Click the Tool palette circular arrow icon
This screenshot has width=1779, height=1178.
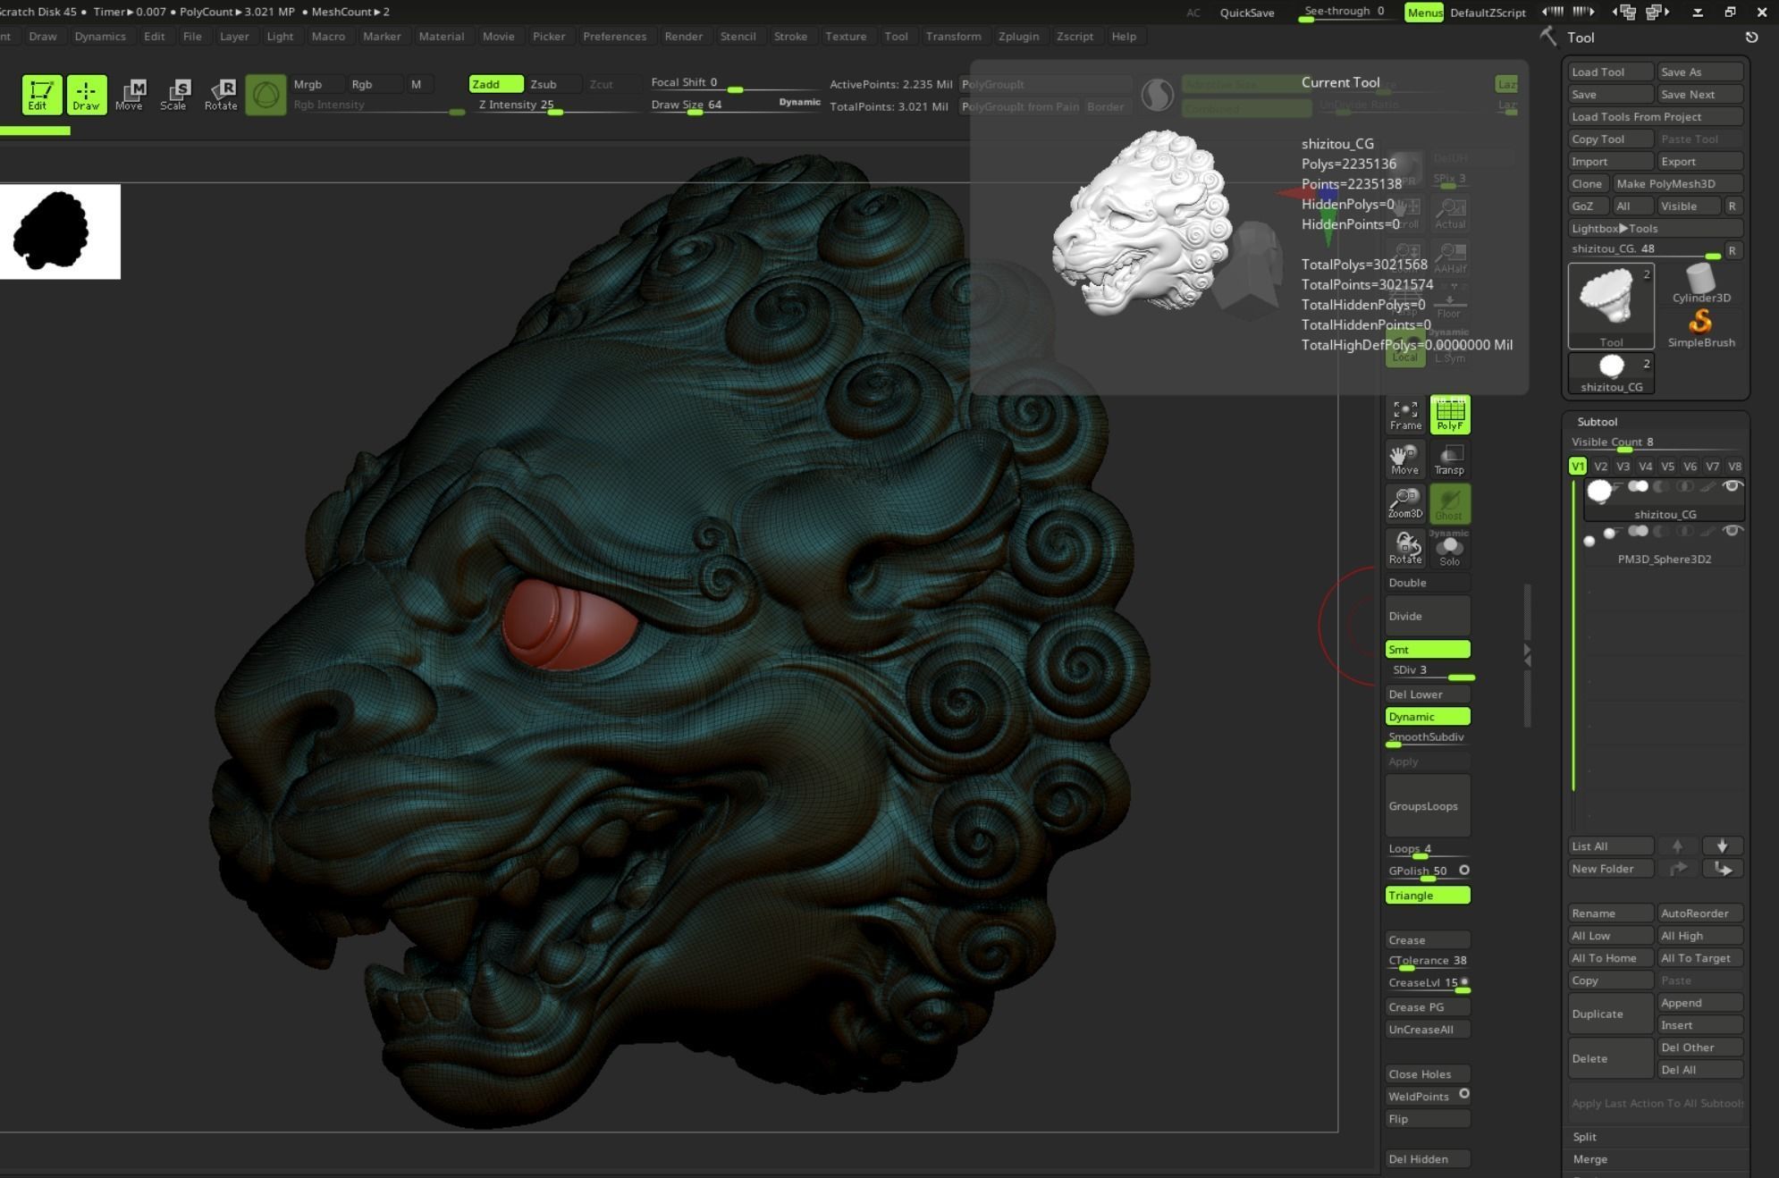[1751, 38]
